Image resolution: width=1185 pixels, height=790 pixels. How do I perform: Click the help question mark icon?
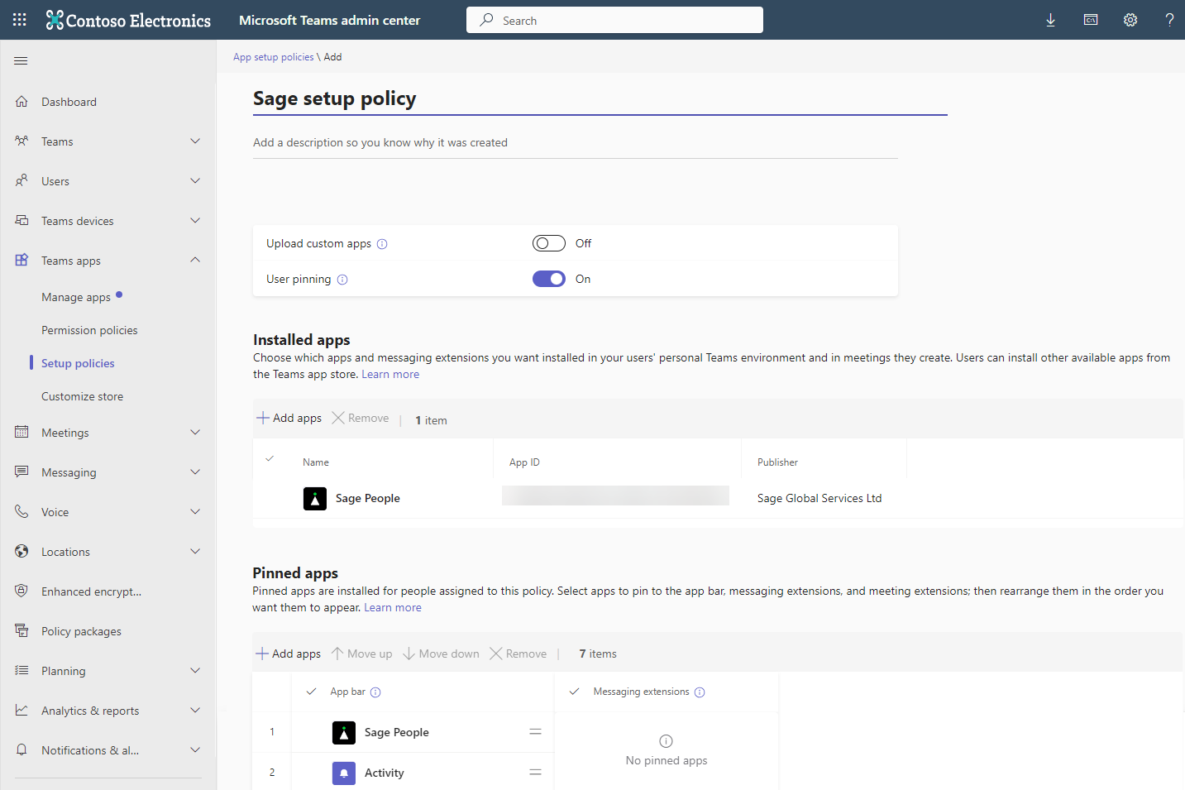[x=1168, y=20]
